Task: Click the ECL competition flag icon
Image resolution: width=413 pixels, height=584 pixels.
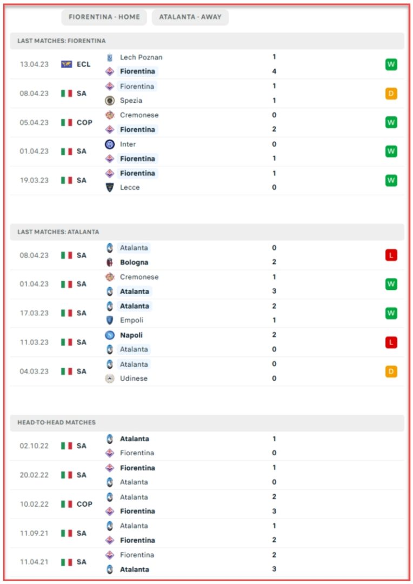Action: [66, 64]
